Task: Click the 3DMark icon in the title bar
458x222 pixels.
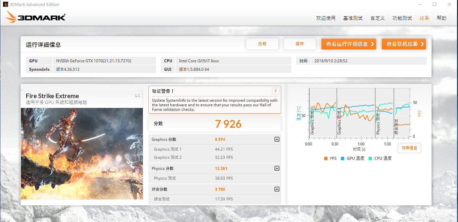Action: coord(5,4)
